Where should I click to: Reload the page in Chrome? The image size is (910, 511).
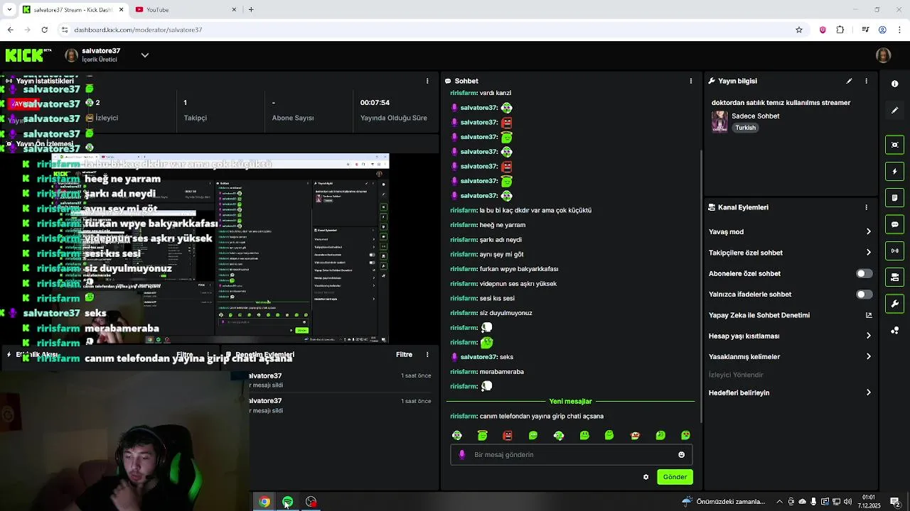click(44, 30)
